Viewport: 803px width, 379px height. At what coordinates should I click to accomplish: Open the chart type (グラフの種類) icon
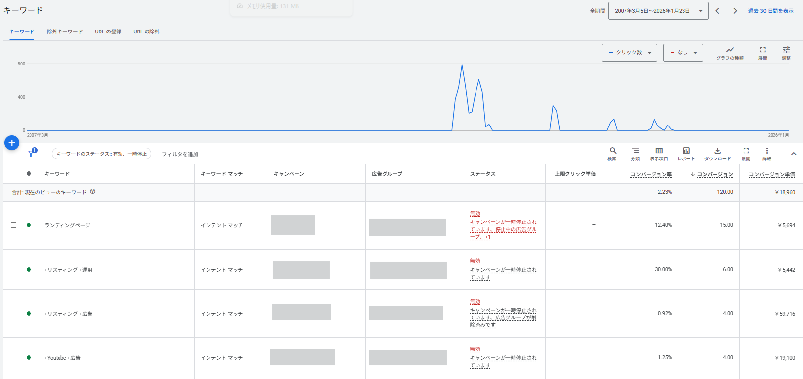pyautogui.click(x=730, y=50)
